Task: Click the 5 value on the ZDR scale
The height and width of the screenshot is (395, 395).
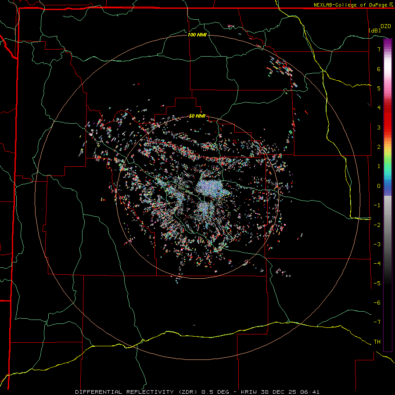Action: click(x=379, y=88)
